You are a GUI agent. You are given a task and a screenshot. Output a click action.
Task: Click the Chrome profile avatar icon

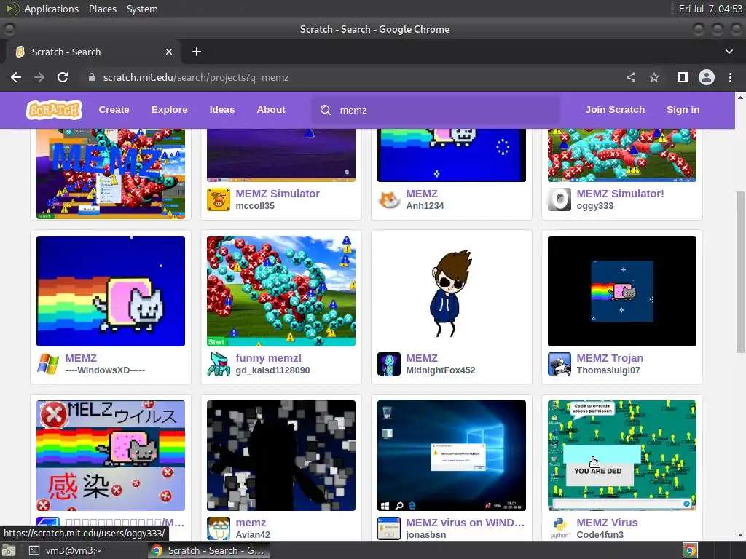tap(707, 77)
